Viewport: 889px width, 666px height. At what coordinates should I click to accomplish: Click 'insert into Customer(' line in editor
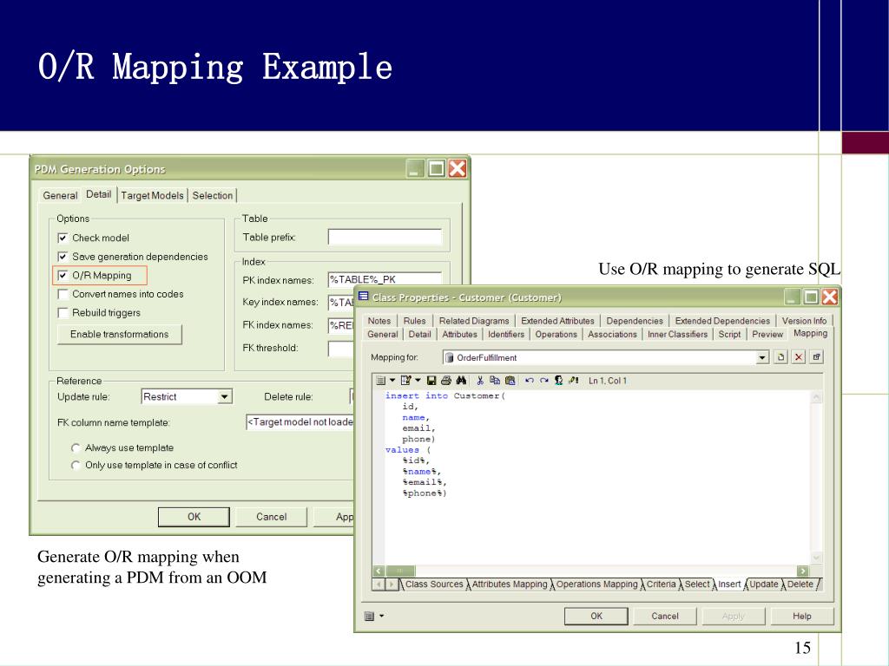click(x=445, y=395)
